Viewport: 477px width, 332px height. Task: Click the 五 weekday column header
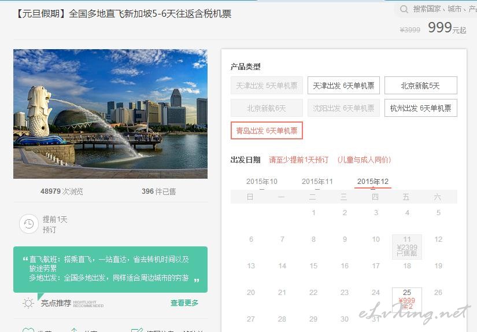point(406,197)
